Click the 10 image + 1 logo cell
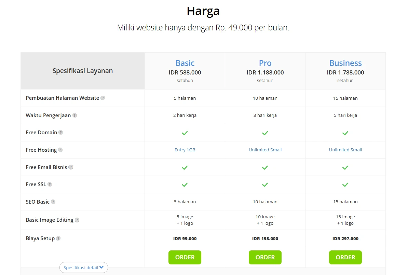Image resolution: width=408 pixels, height=275 pixels. [265, 220]
